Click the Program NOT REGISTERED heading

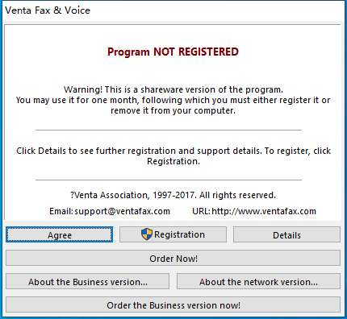pyautogui.click(x=173, y=52)
